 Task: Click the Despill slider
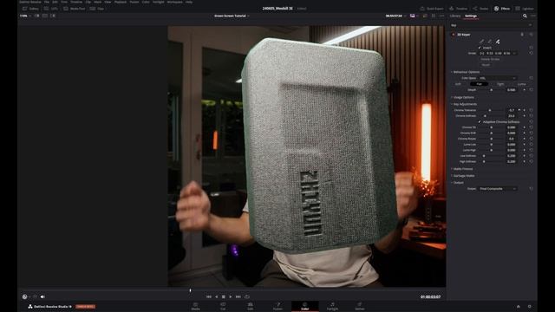point(491,90)
